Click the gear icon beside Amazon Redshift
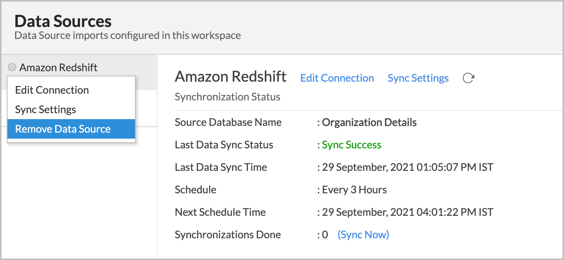The height and width of the screenshot is (260, 564). click(x=12, y=67)
